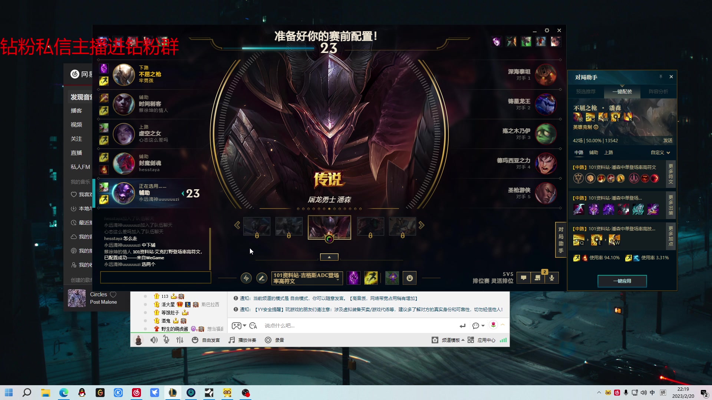Open 更多符文 more runes button
The image size is (712, 400).
pos(671,174)
